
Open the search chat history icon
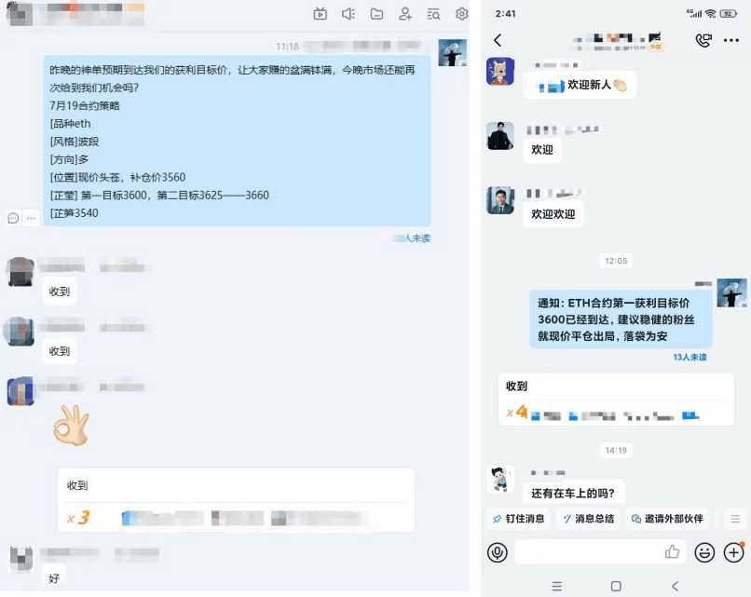click(433, 14)
